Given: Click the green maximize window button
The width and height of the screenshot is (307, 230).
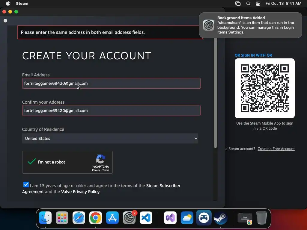Looking at the screenshot, I should coord(16,12).
